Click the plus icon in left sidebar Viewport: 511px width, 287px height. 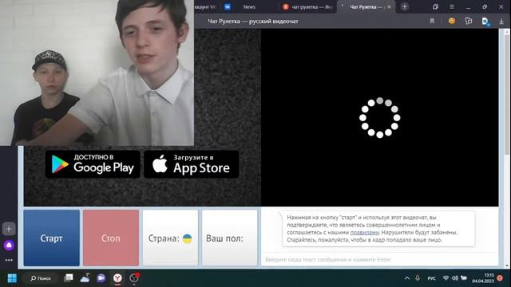9,229
